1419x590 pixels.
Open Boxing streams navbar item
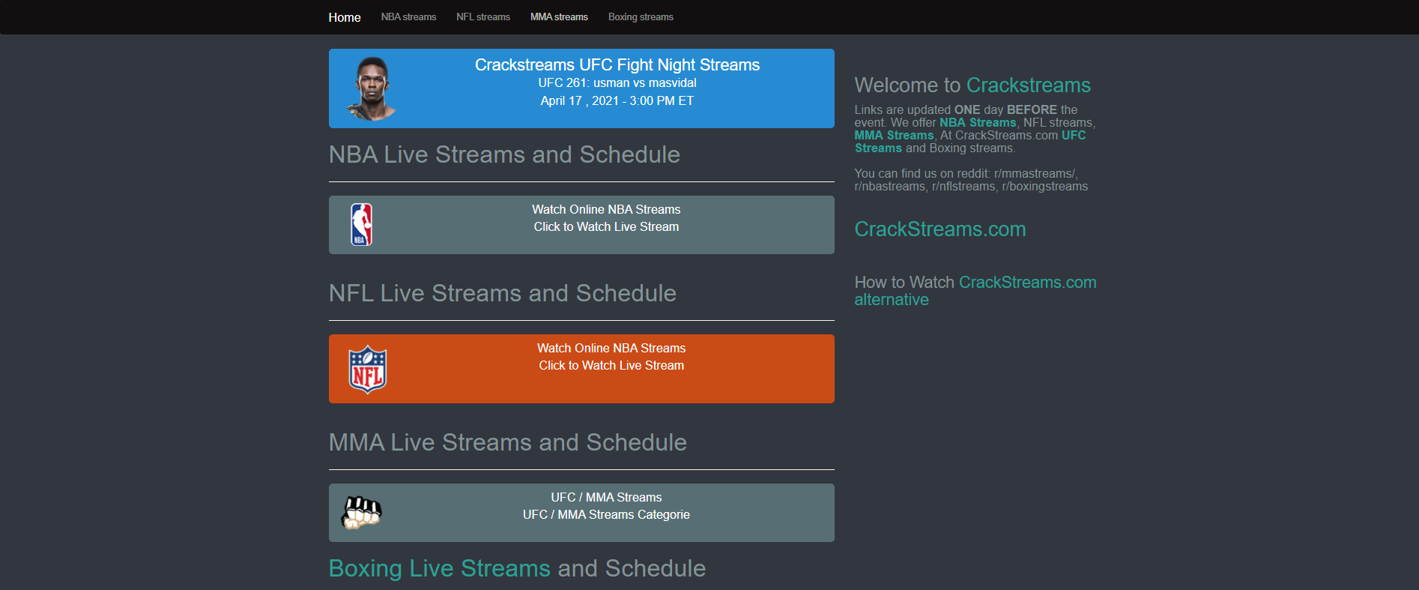pos(641,16)
